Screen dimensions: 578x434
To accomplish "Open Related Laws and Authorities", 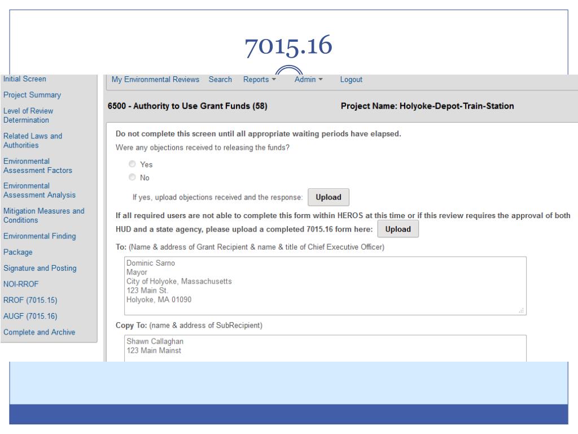I will pyautogui.click(x=32, y=141).
